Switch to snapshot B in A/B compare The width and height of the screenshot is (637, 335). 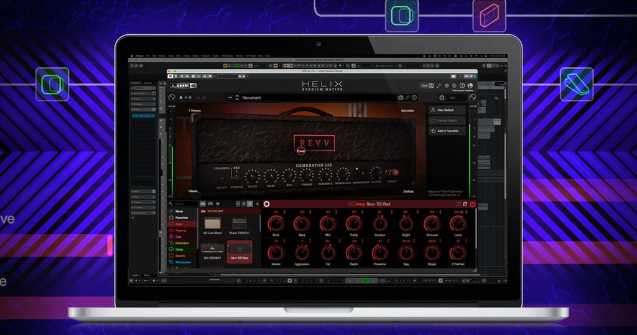click(190, 98)
